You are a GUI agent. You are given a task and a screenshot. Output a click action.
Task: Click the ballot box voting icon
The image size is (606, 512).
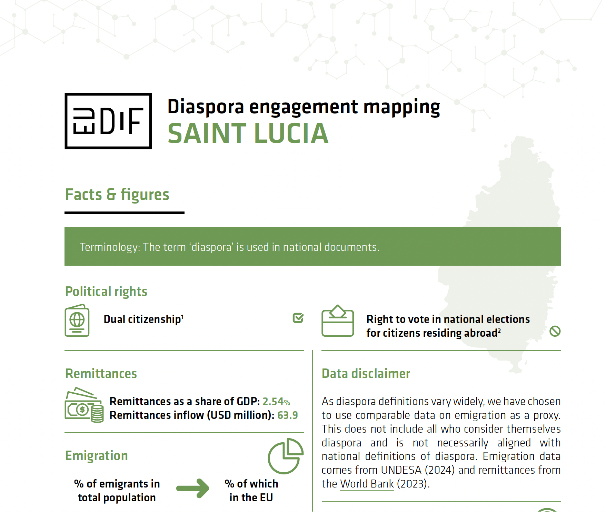pyautogui.click(x=338, y=321)
